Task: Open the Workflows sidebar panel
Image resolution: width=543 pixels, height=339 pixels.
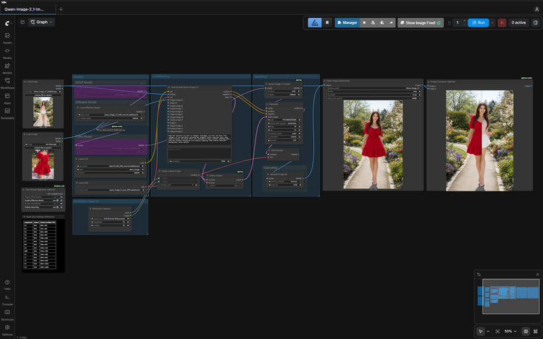Action: click(x=7, y=83)
